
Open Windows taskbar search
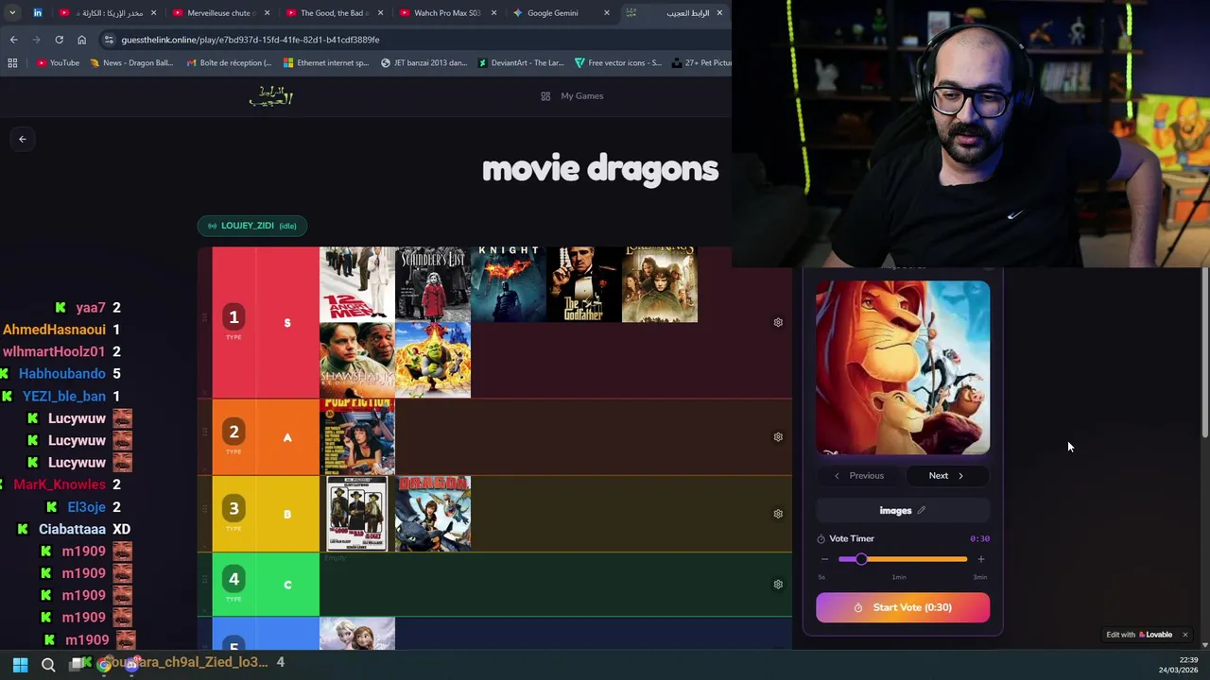click(x=48, y=665)
